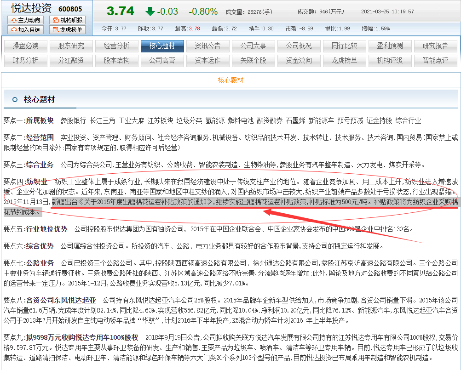Screen dimensions: 461x370
Task: Go to 公司大事 tab
Action: click(254, 46)
